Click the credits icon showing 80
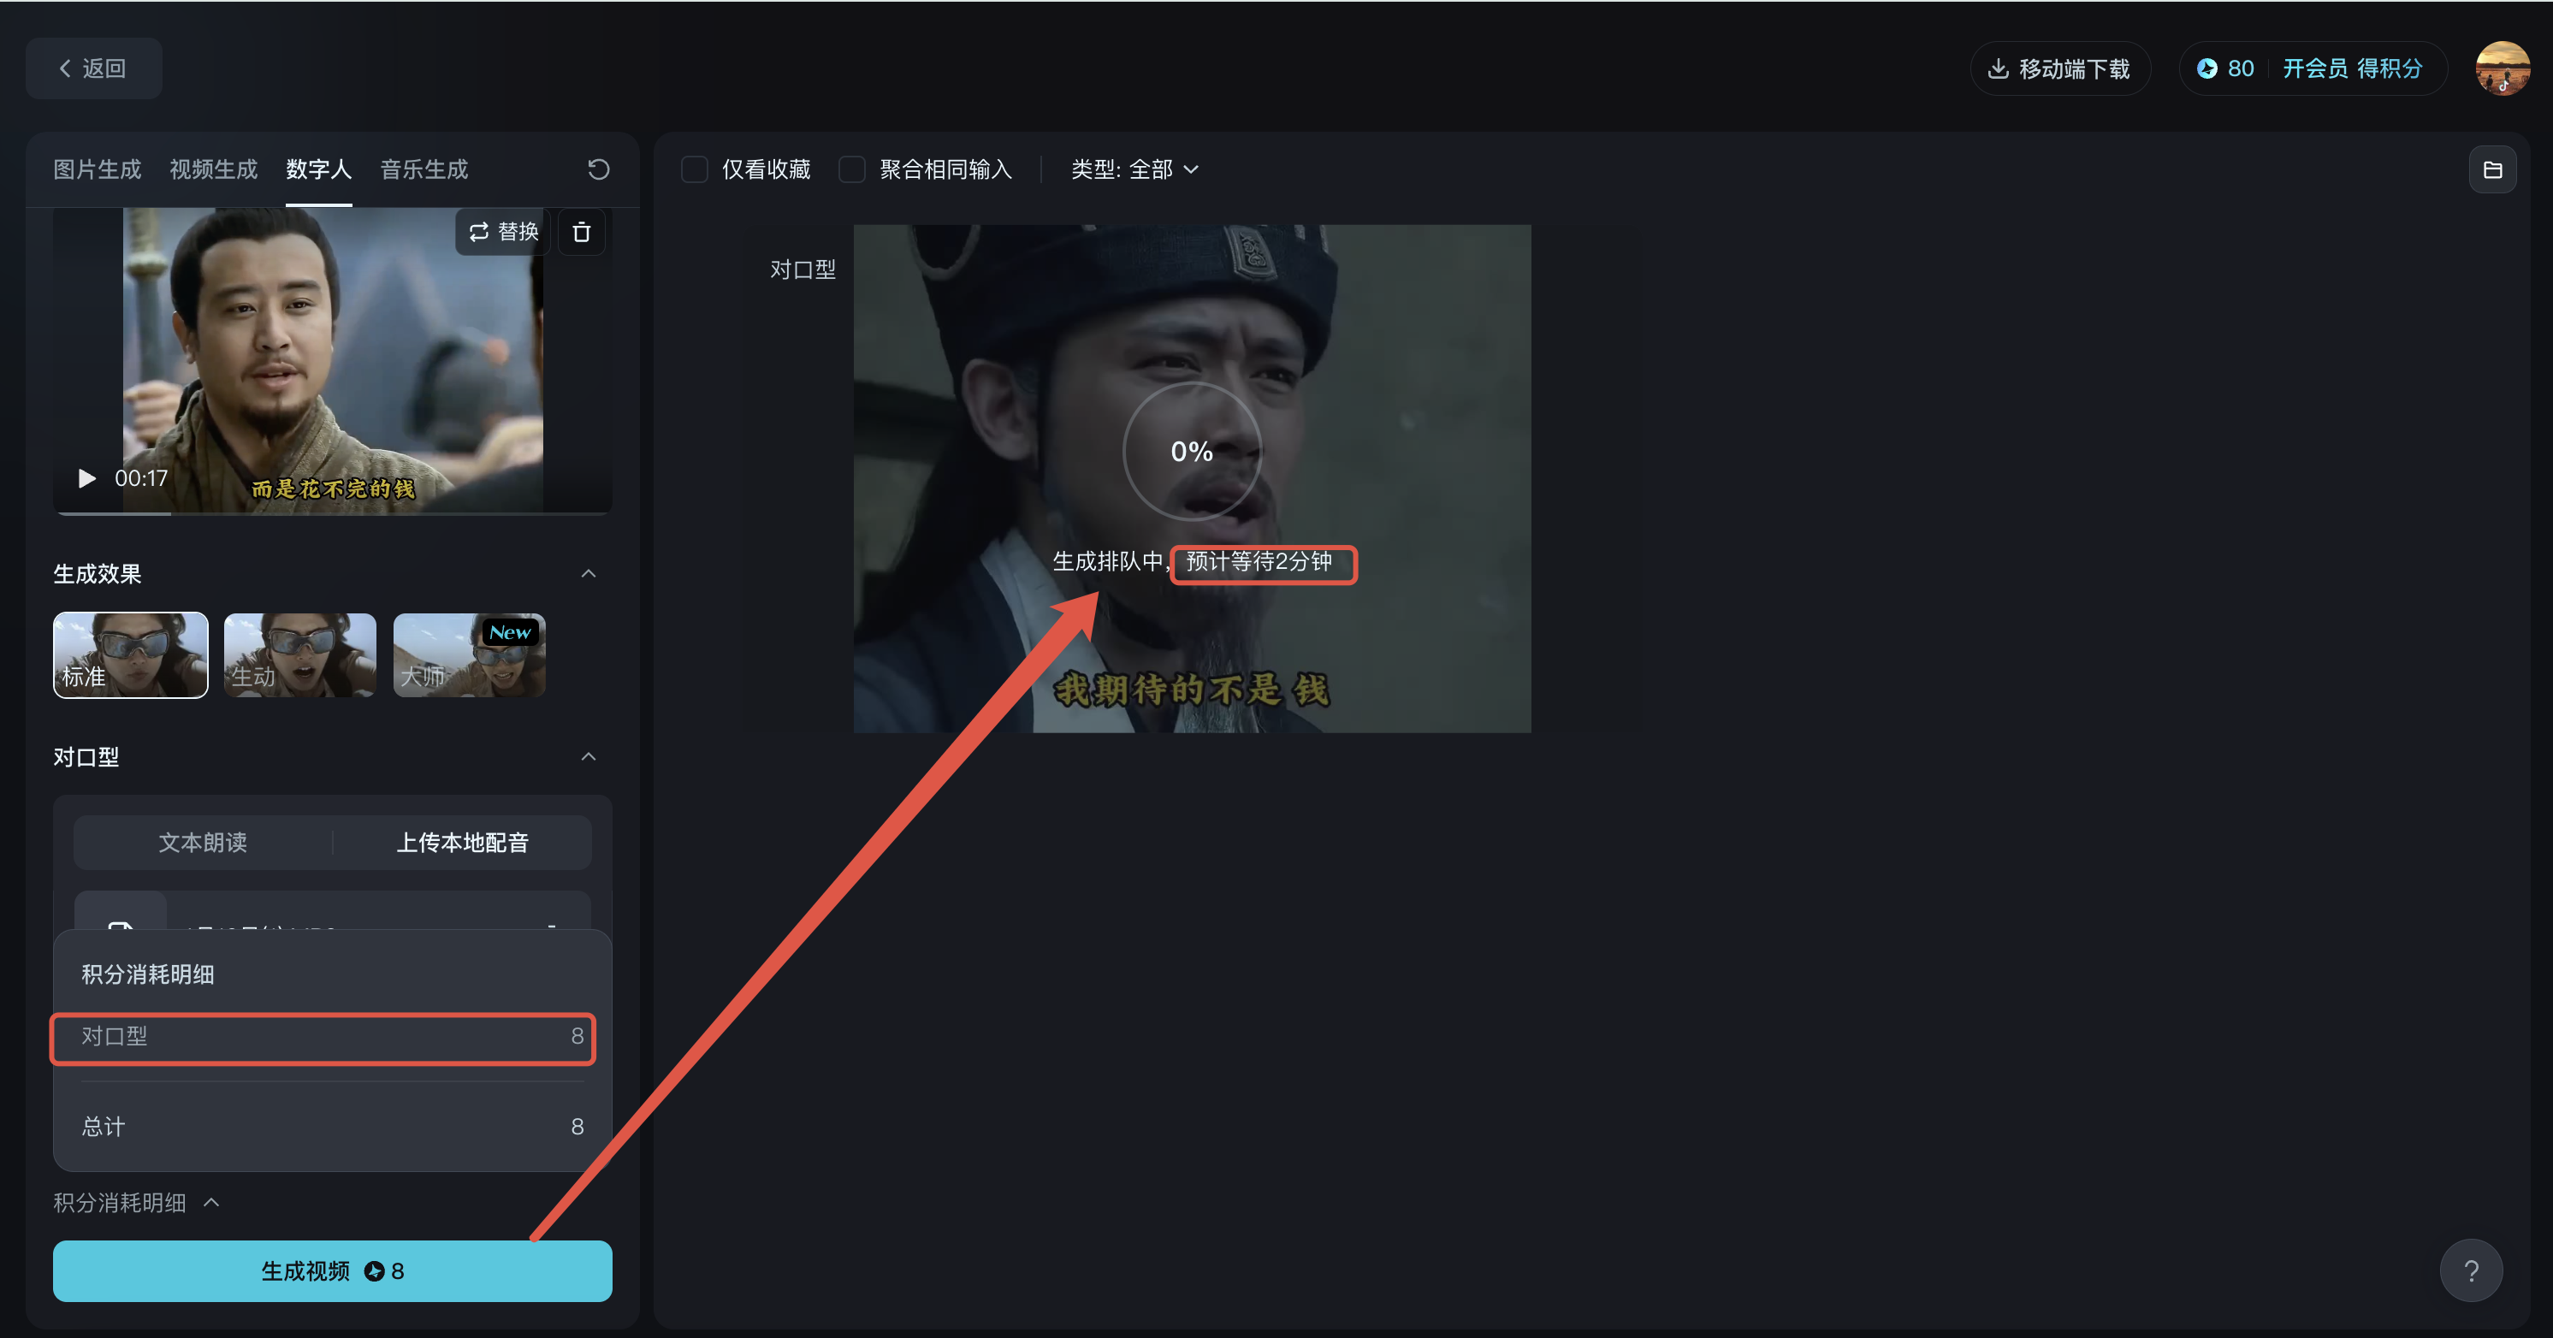 [x=2207, y=68]
